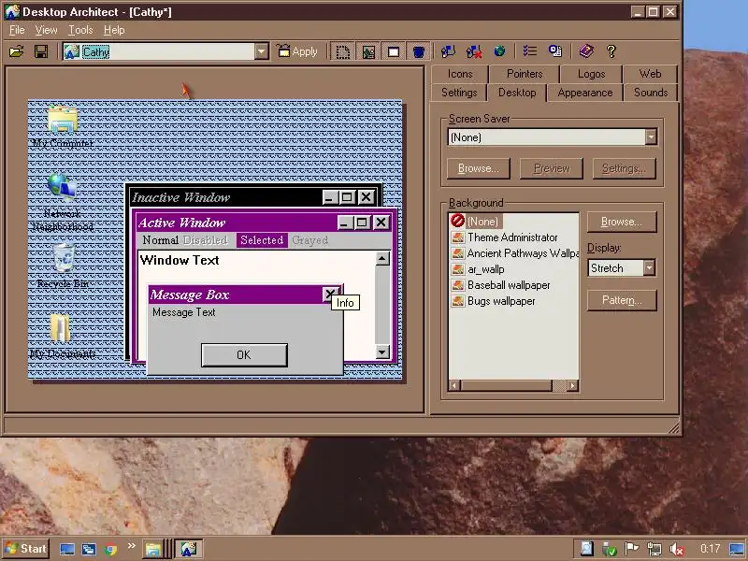Open the Help menu

pyautogui.click(x=114, y=30)
